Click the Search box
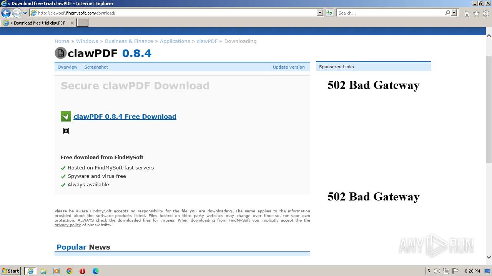 coord(390,13)
